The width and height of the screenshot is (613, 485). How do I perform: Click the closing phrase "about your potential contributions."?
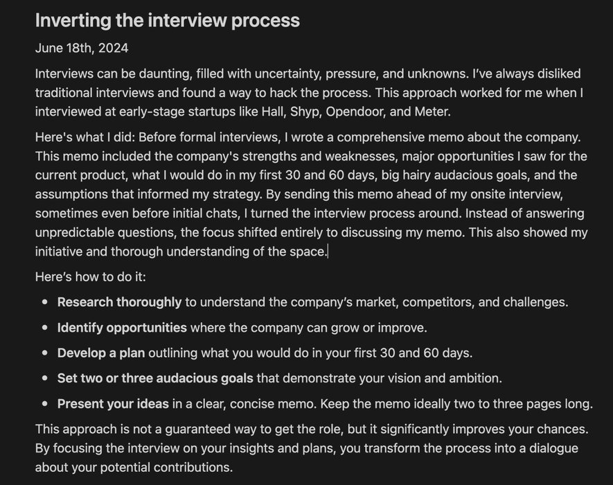point(134,468)
